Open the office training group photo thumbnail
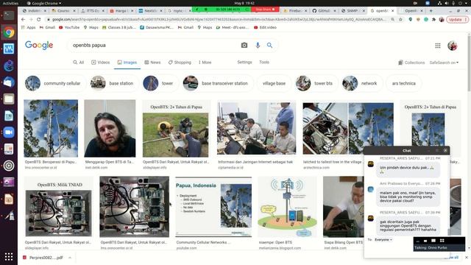 pyautogui.click(x=257, y=128)
